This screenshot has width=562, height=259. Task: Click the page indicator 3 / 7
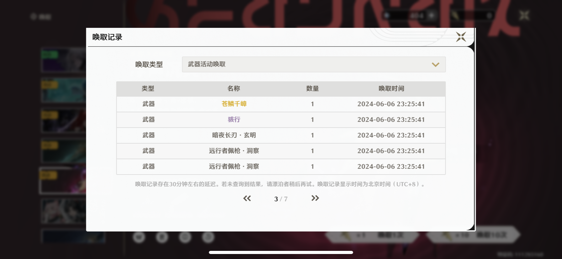point(281,199)
